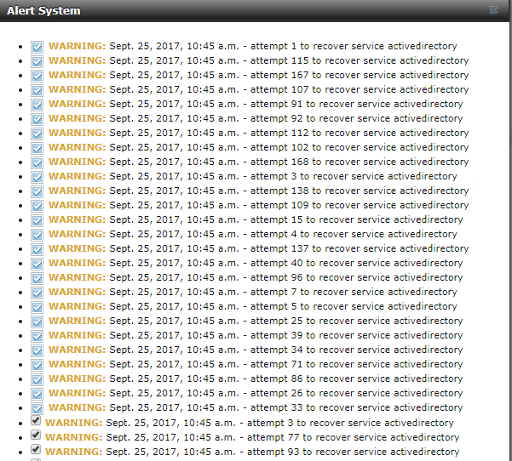
Task: Select the "attempt 25 to recover service" text
Action: 357,321
